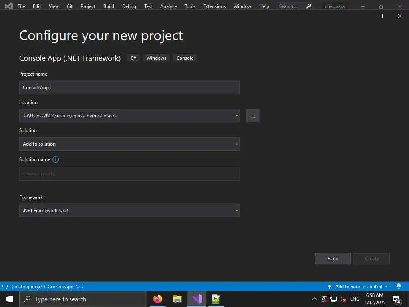
Task: Browse for location with the ellipsis button
Action: [253, 116]
